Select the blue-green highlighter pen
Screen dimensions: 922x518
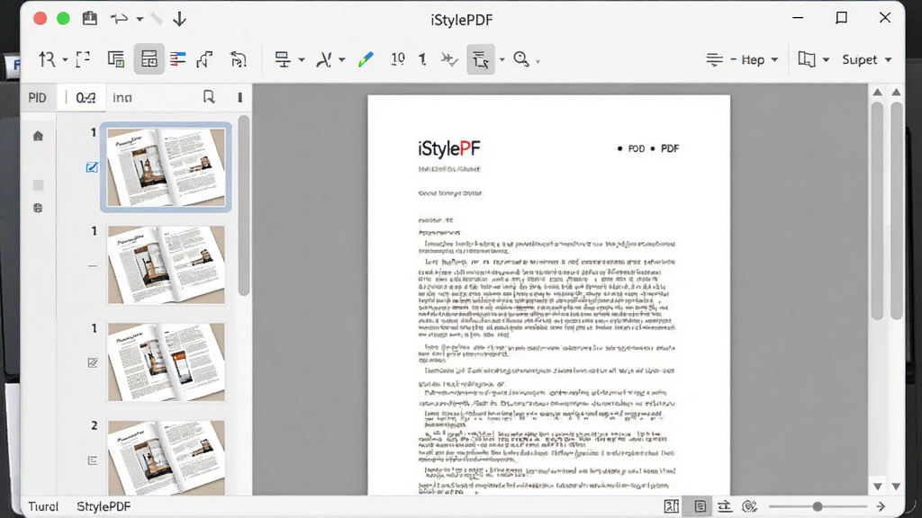(366, 59)
